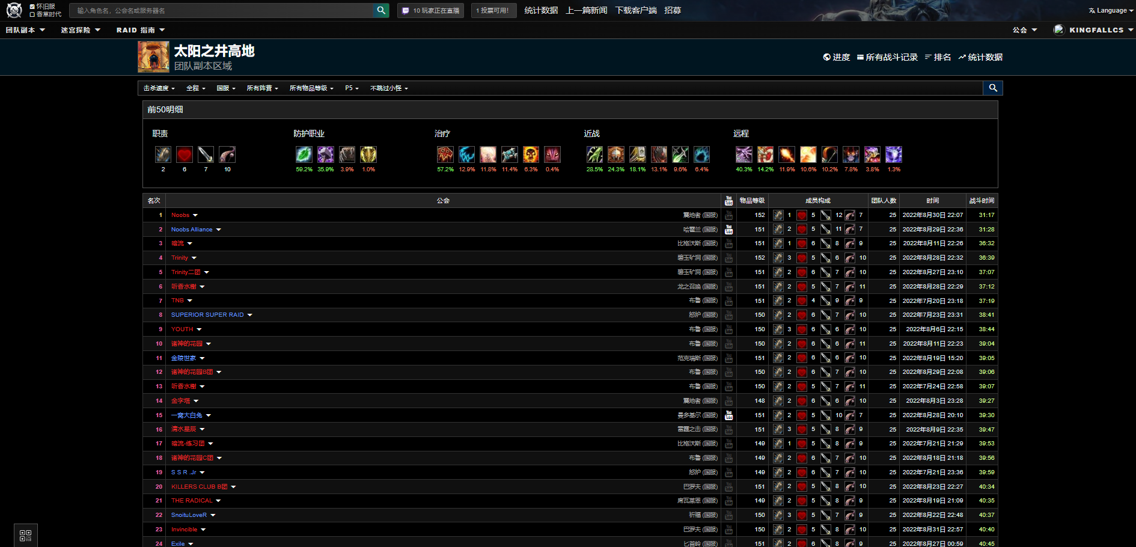The image size is (1136, 547).
Task: Click the green magnifier search icon in top bar
Action: click(x=381, y=10)
